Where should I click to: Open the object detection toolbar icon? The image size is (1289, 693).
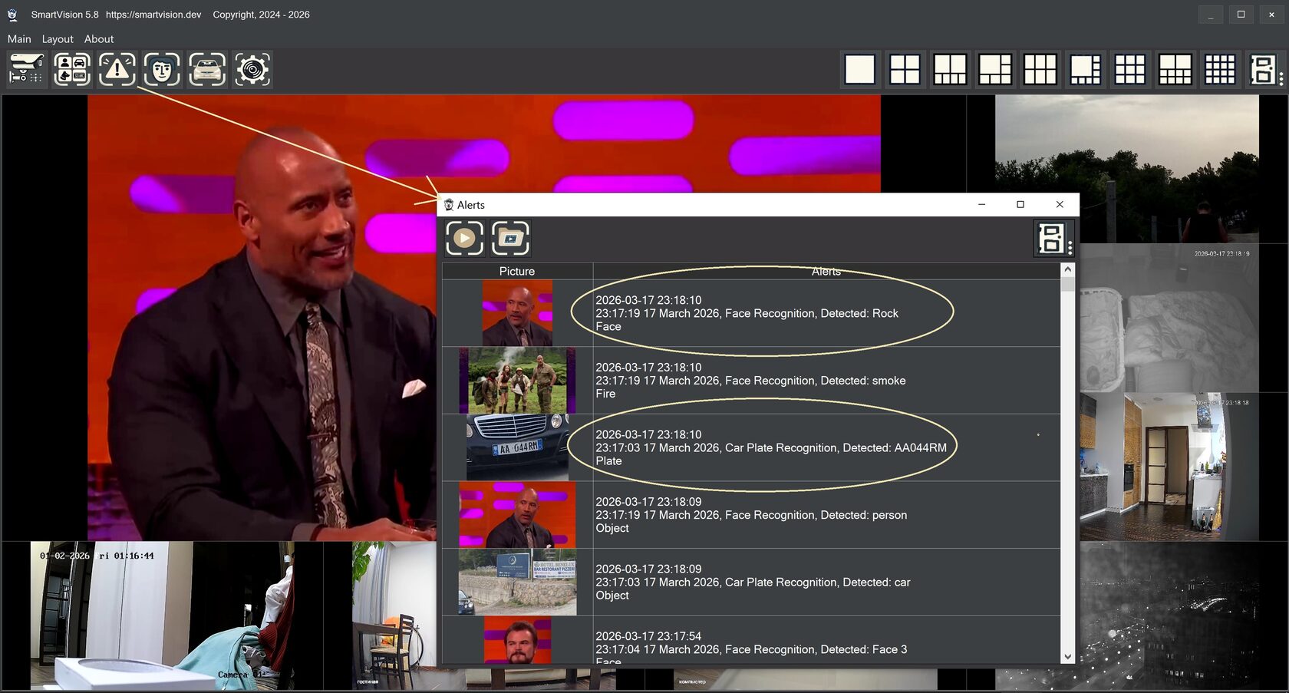[72, 69]
